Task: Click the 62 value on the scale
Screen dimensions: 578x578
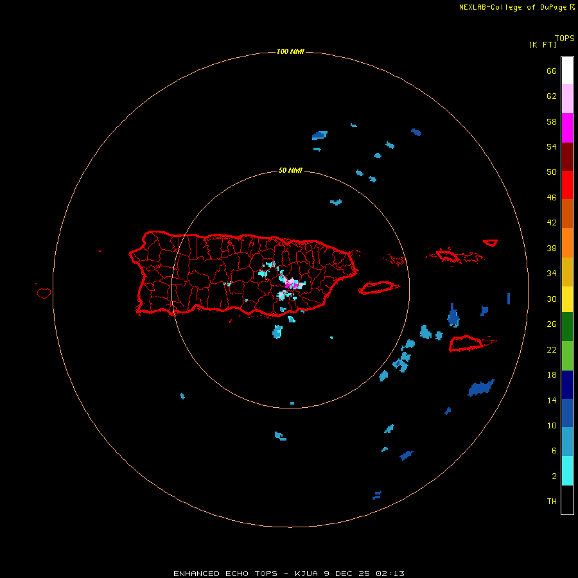Action: (552, 96)
